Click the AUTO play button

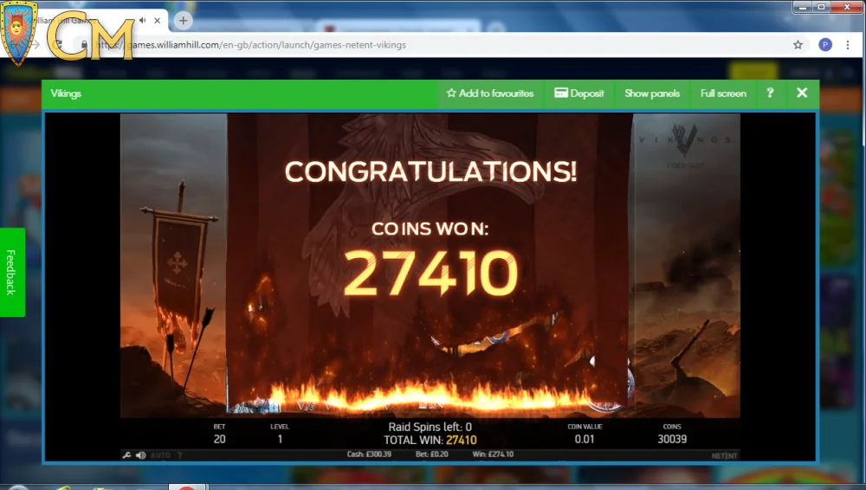160,455
